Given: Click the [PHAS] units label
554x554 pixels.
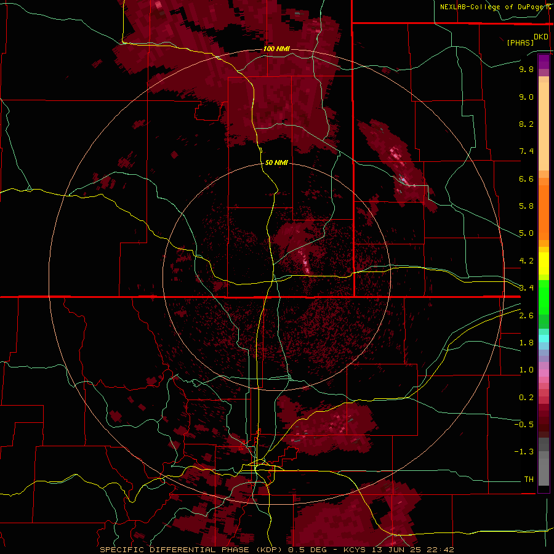Looking at the screenshot, I should click(520, 42).
